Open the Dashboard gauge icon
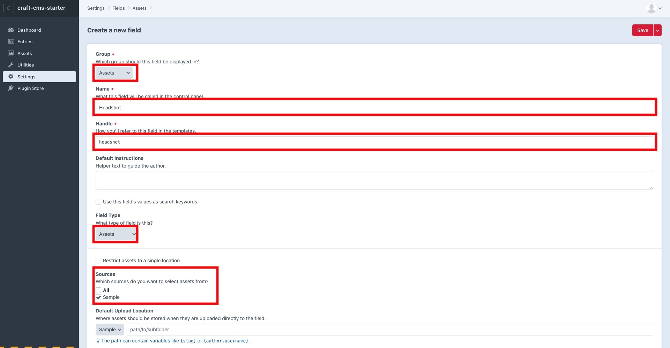670x348 pixels. coord(11,30)
